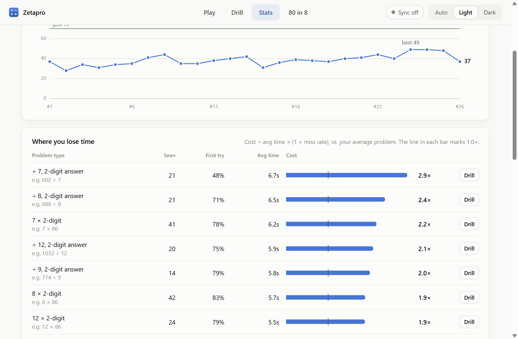Click the 'Cost' column header
Screen dimensions: 518x339
click(x=291, y=155)
